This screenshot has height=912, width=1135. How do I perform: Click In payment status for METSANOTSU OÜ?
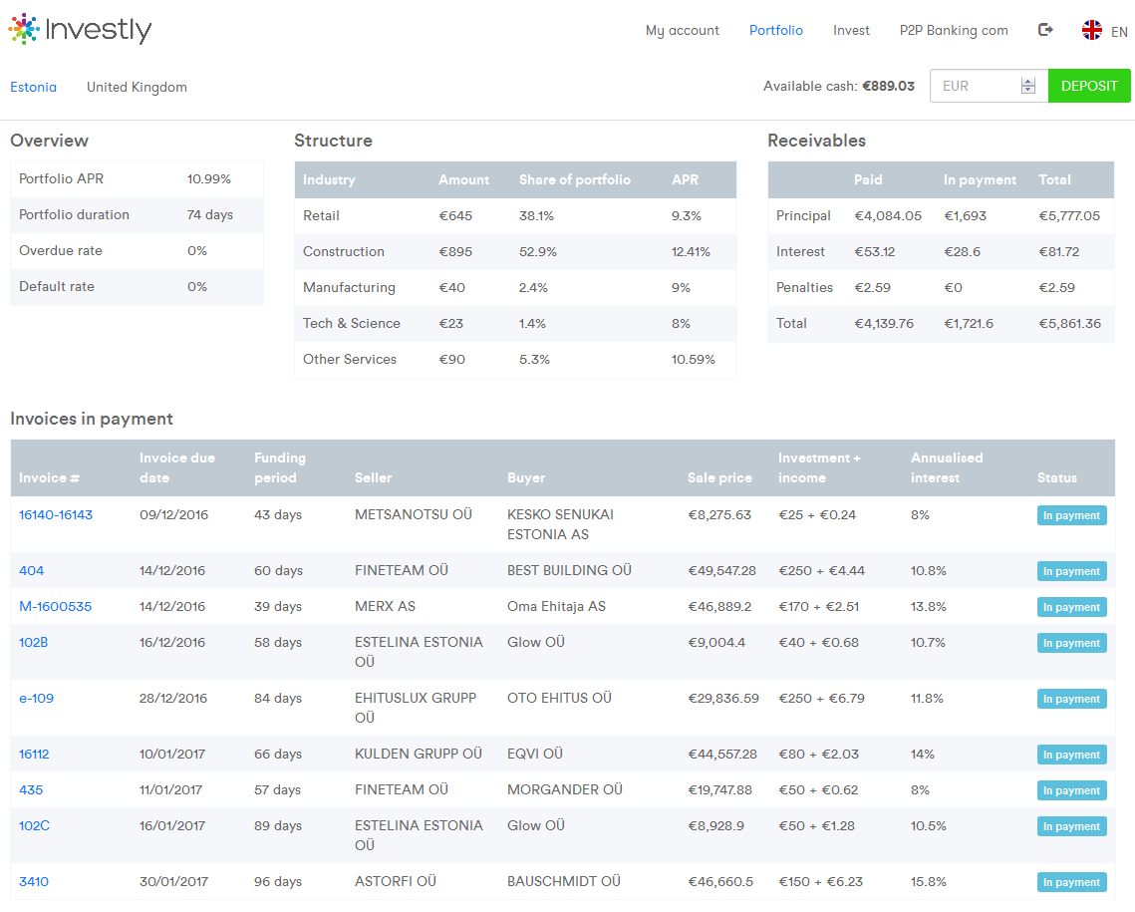point(1071,515)
